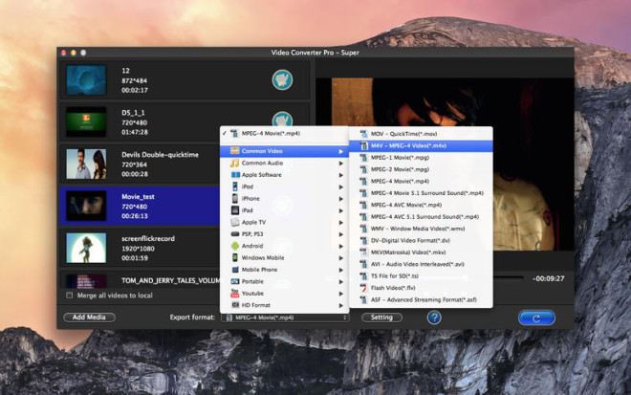The height and width of the screenshot is (395, 631).
Task: Select the screenflickrecord video thumbnail
Action: (x=86, y=248)
